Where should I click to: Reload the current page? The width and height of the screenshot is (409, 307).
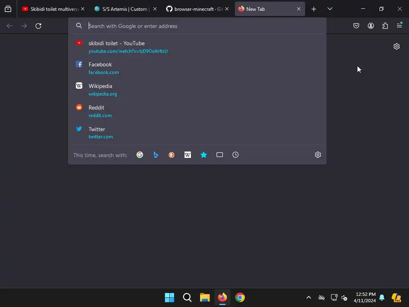click(x=38, y=26)
